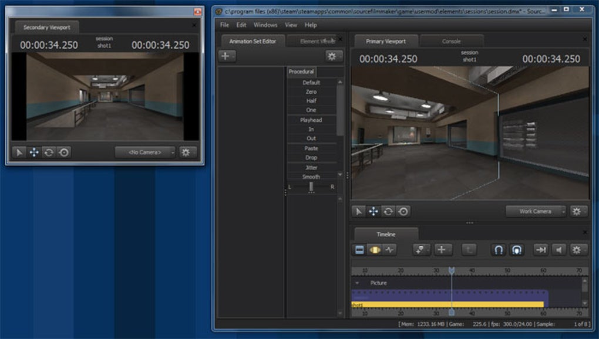Viewport: 599px width, 339px height.
Task: Click the yellow shot1 clip in timeline
Action: point(446,304)
